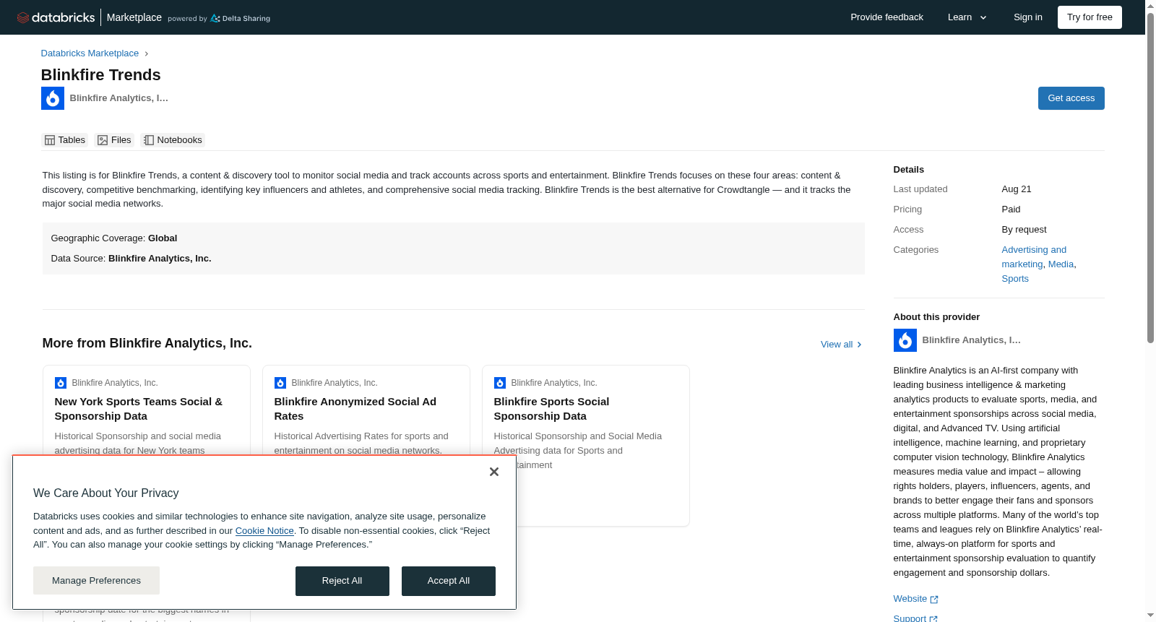Click 'More from Blinkfire Analytics, Inc.' heading

147,343
